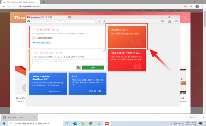The image size is (206, 126).
Task: Click the address input under 다른 워크스테이션
Action: point(68,61)
